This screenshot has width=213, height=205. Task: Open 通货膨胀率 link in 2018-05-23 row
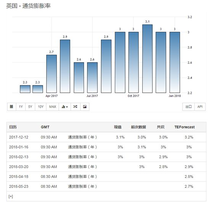click(82, 187)
